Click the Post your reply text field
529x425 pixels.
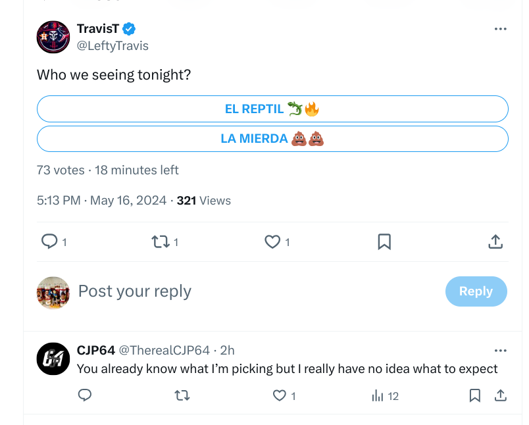[x=257, y=291]
